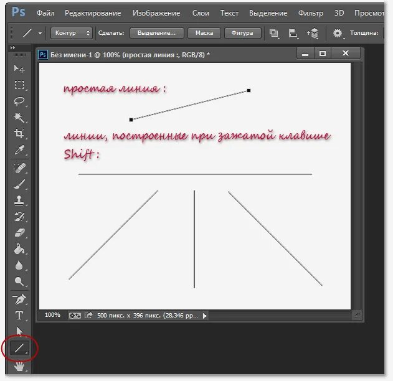Image resolution: width=393 pixels, height=381 pixels.
Task: Select the Hand tool
Action: coord(19,367)
